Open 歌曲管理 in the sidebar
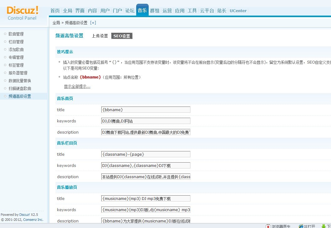Screen dimensions: 331x228 coord(16,34)
